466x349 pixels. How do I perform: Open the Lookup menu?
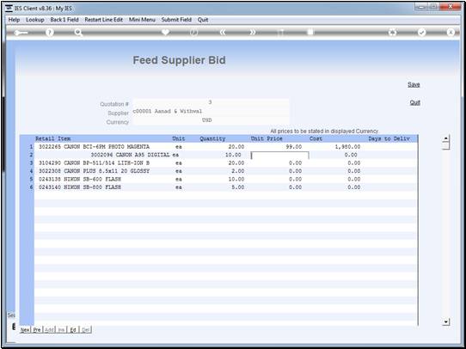click(x=35, y=20)
